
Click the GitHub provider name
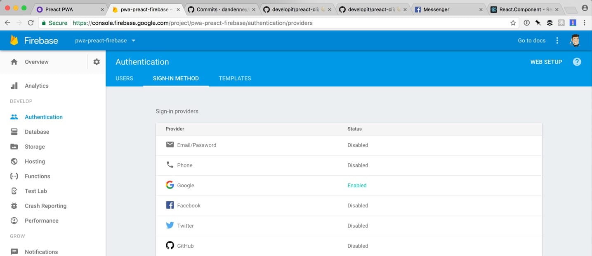pos(185,246)
